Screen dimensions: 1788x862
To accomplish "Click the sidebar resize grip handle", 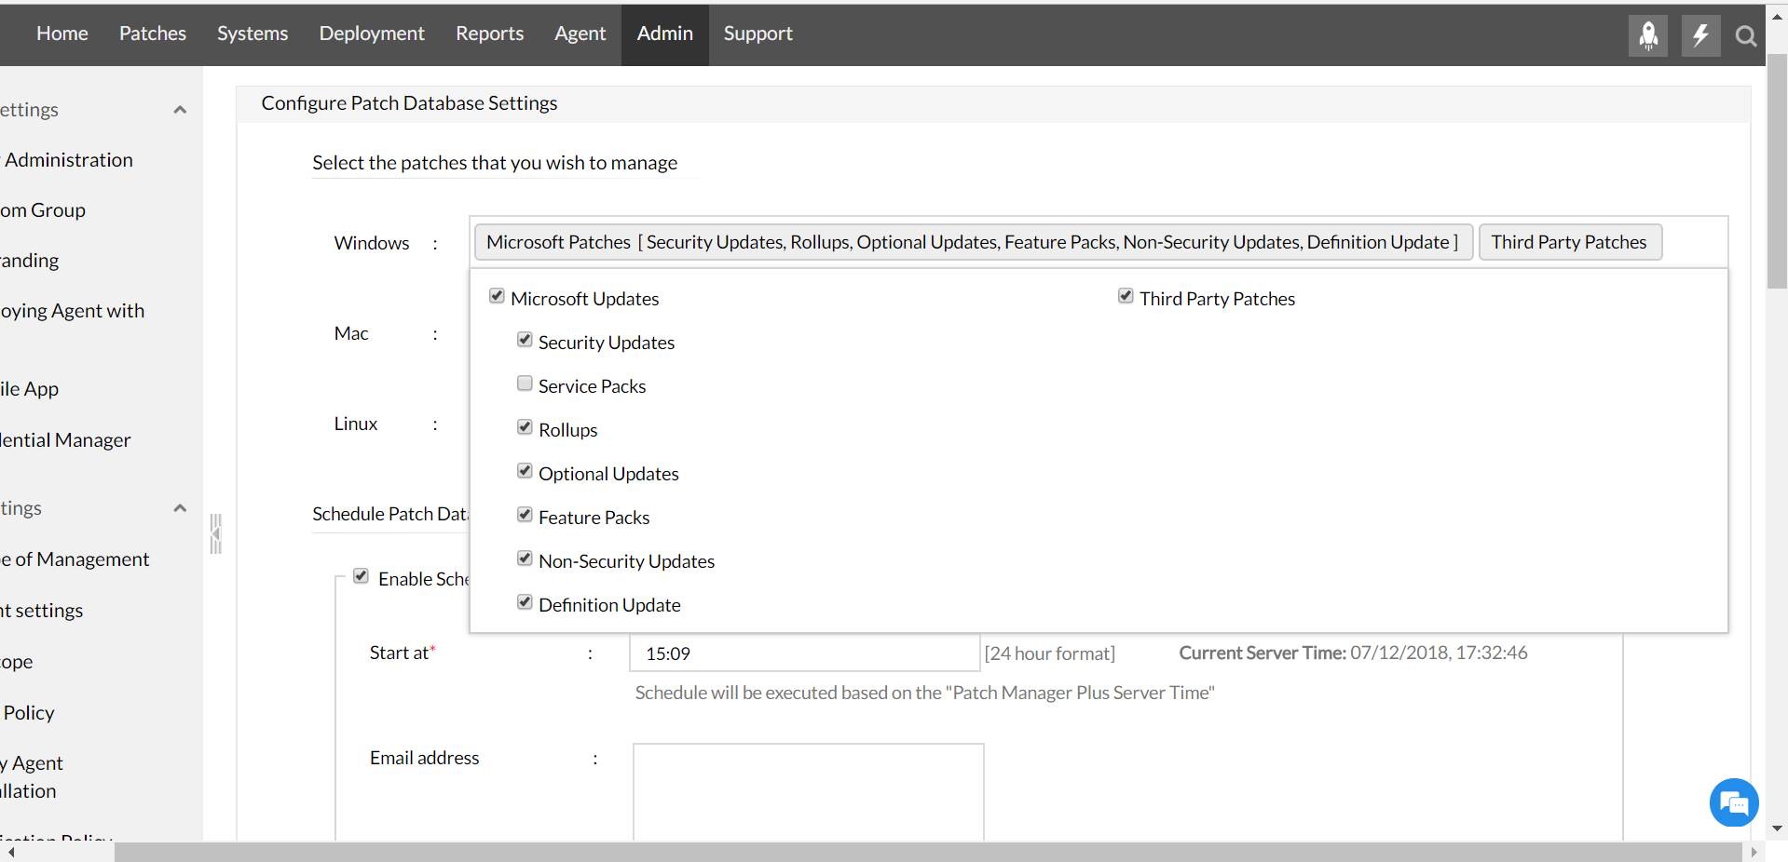I will pos(215,532).
